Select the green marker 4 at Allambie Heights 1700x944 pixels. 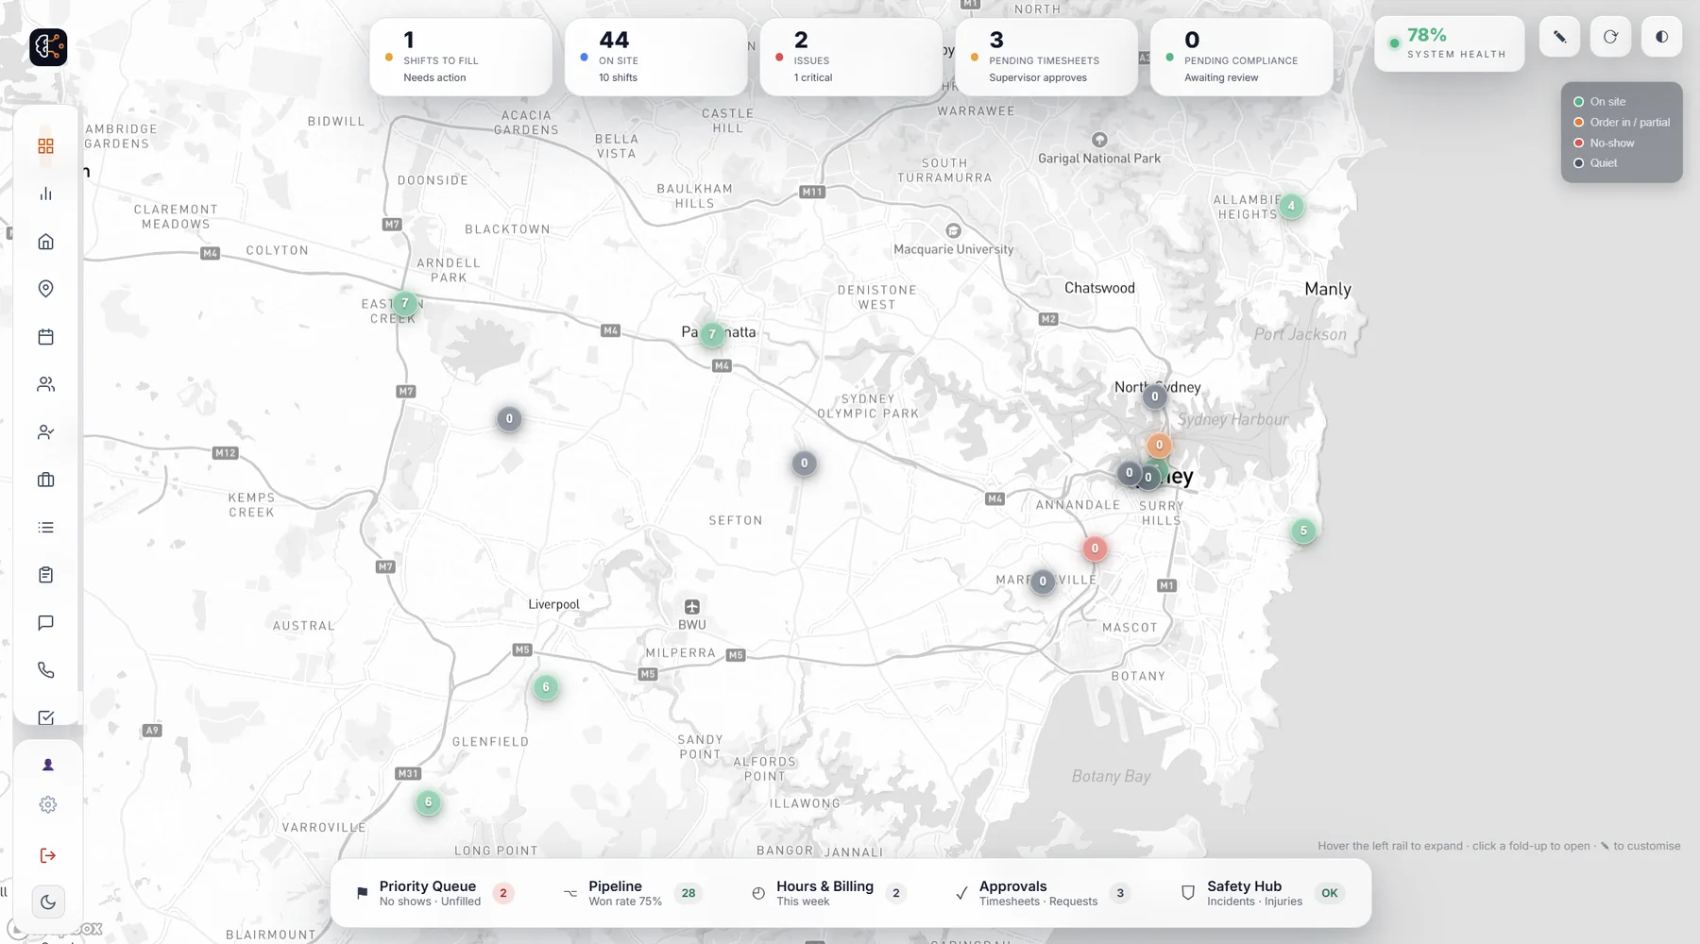tap(1291, 206)
